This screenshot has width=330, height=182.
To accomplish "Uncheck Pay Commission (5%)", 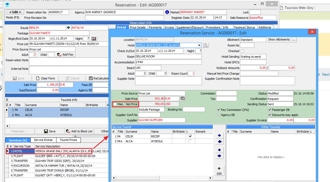I will point(219,110).
